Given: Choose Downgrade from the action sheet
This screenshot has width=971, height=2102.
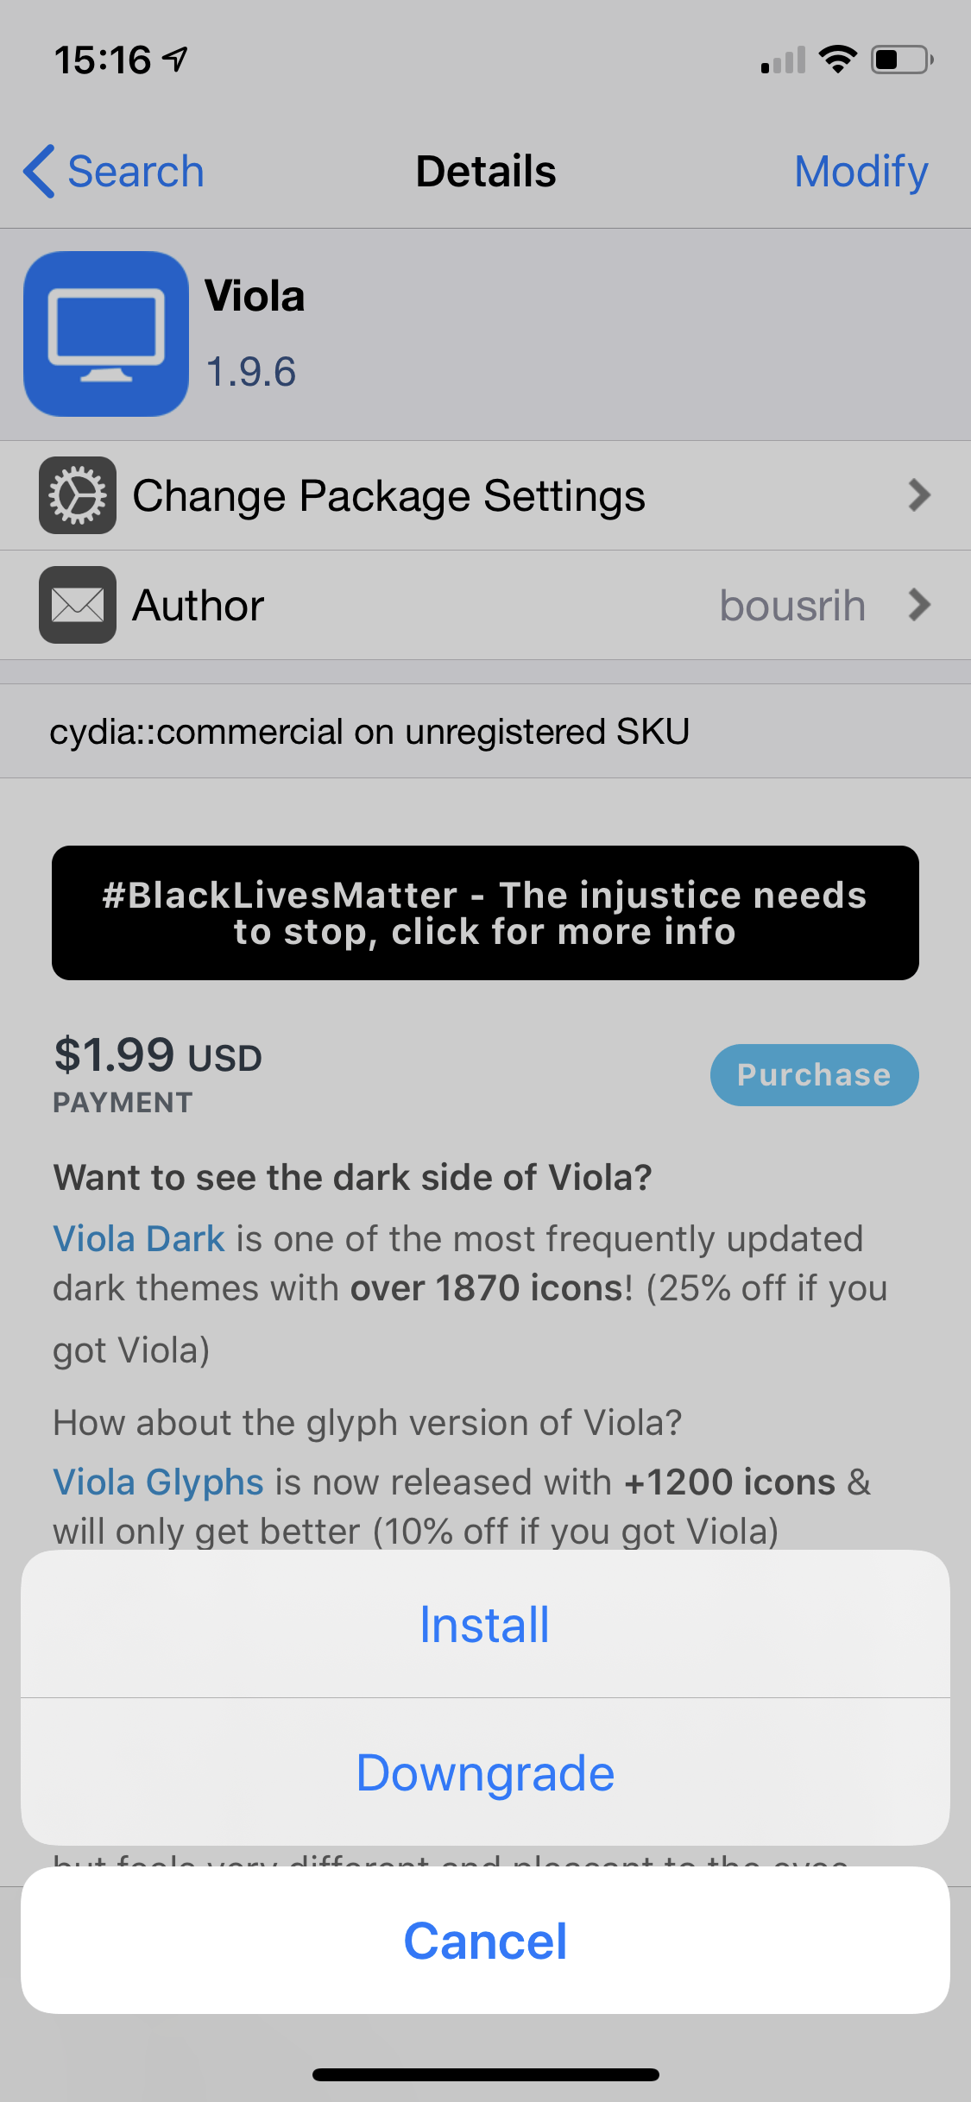Looking at the screenshot, I should point(485,1773).
